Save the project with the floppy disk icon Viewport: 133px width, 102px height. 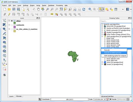14,9
